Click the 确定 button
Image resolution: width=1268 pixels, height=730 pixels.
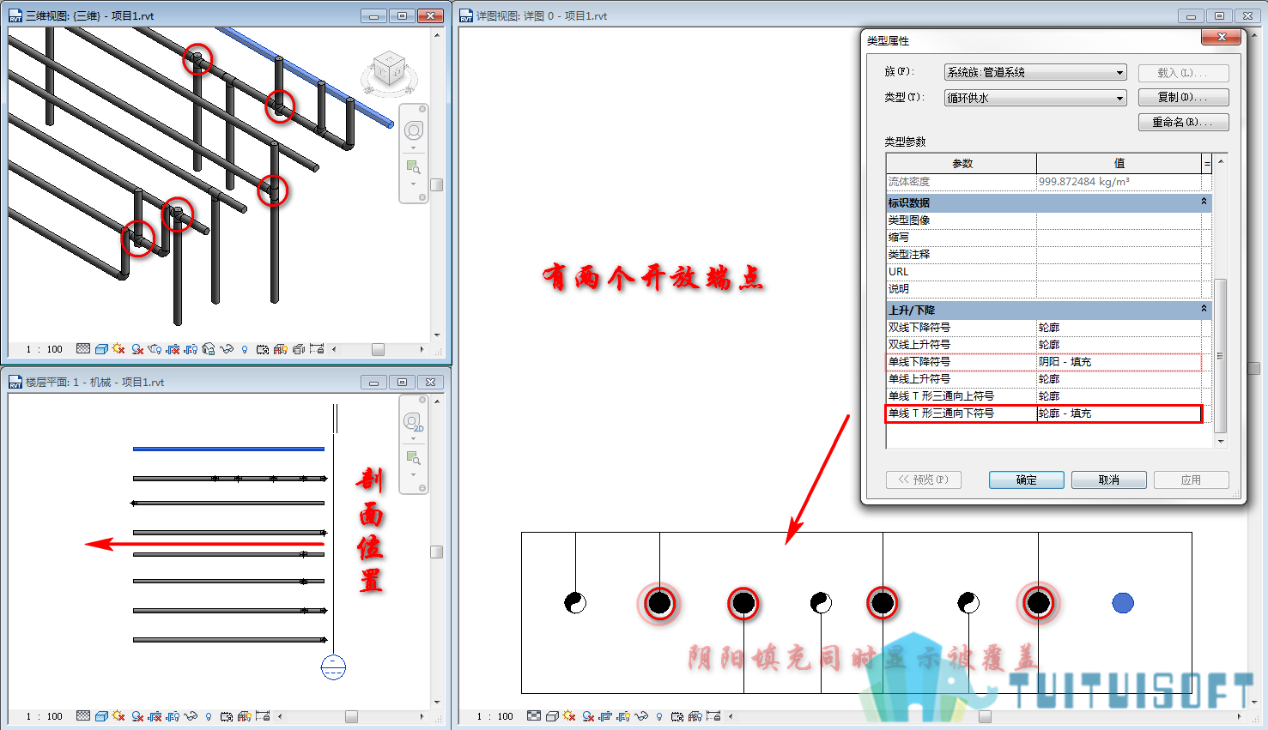(x=1026, y=480)
